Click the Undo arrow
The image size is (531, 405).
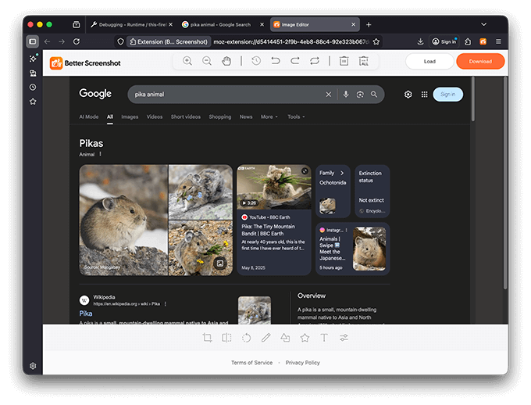pos(276,61)
